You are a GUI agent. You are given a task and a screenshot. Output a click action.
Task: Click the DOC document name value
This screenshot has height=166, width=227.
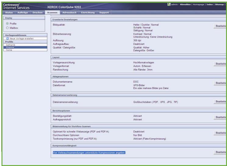(x=136, y=82)
